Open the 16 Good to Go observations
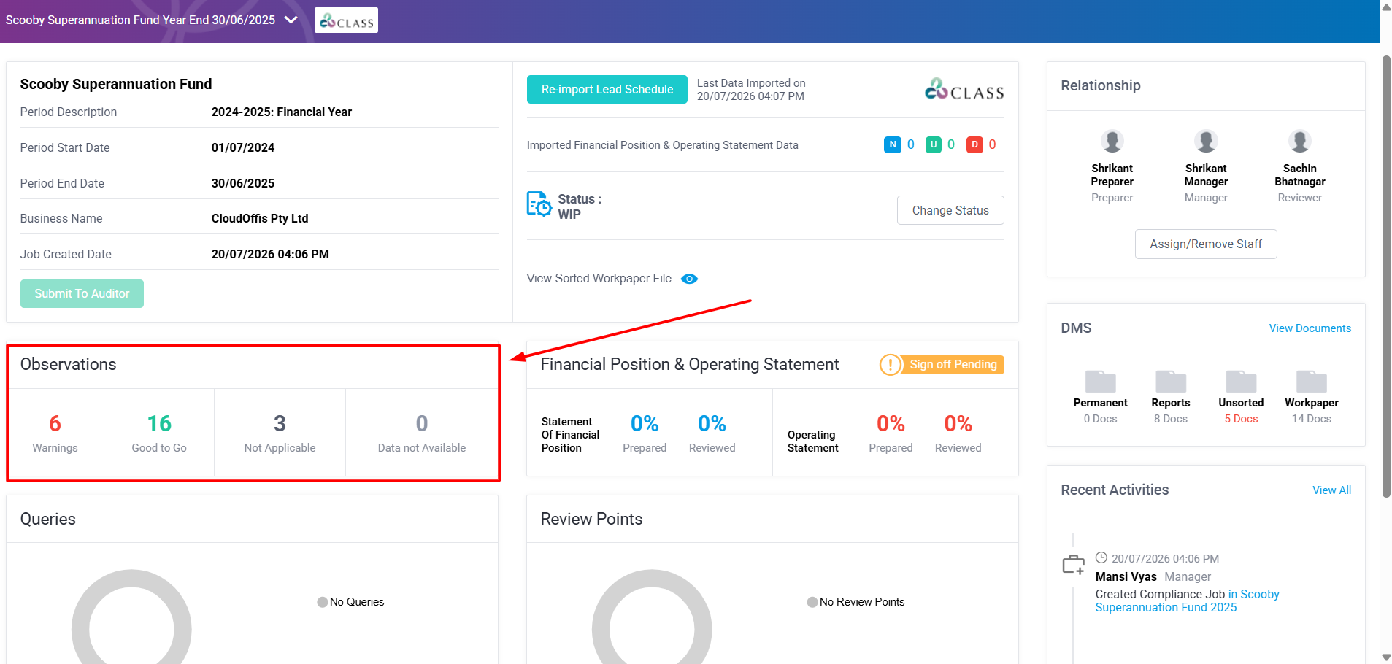1392x664 pixels. point(159,433)
